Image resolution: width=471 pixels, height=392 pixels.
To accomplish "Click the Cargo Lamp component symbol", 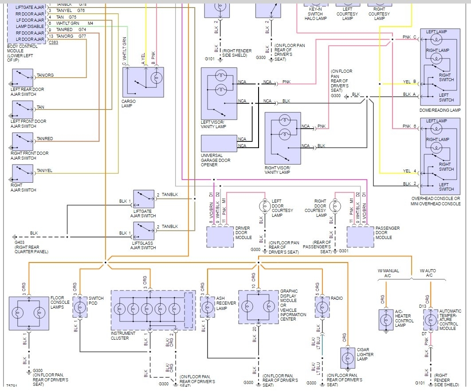I will coord(143,82).
